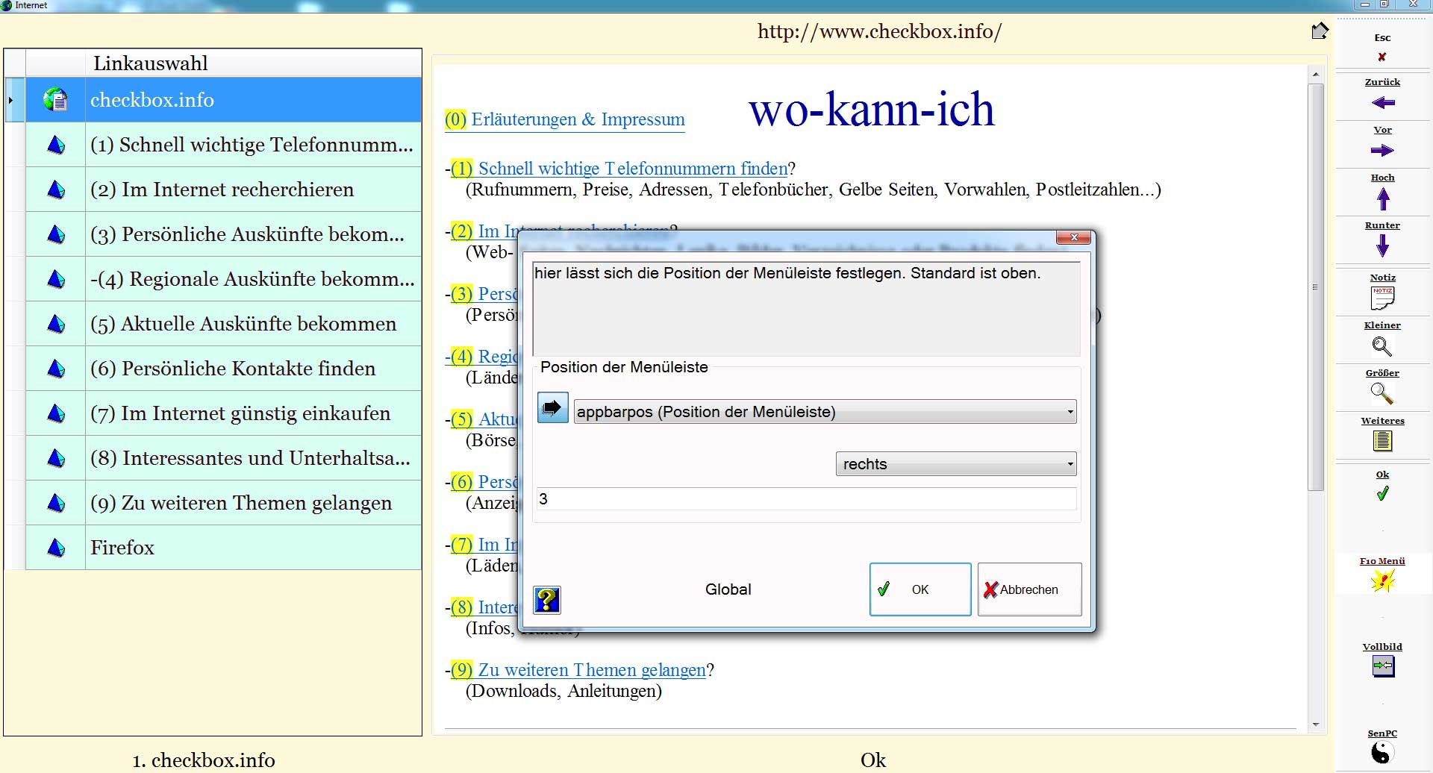1433x773 pixels.
Task: Select '(5) Aktuelle Auskünfte bekommen' list entry
Action: (x=243, y=324)
